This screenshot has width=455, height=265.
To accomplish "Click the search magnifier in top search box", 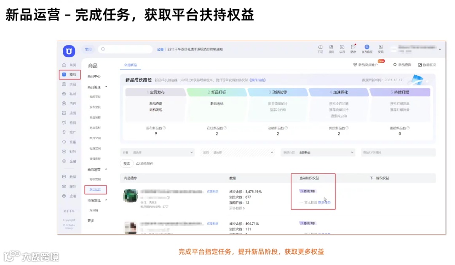I will tap(103, 49).
